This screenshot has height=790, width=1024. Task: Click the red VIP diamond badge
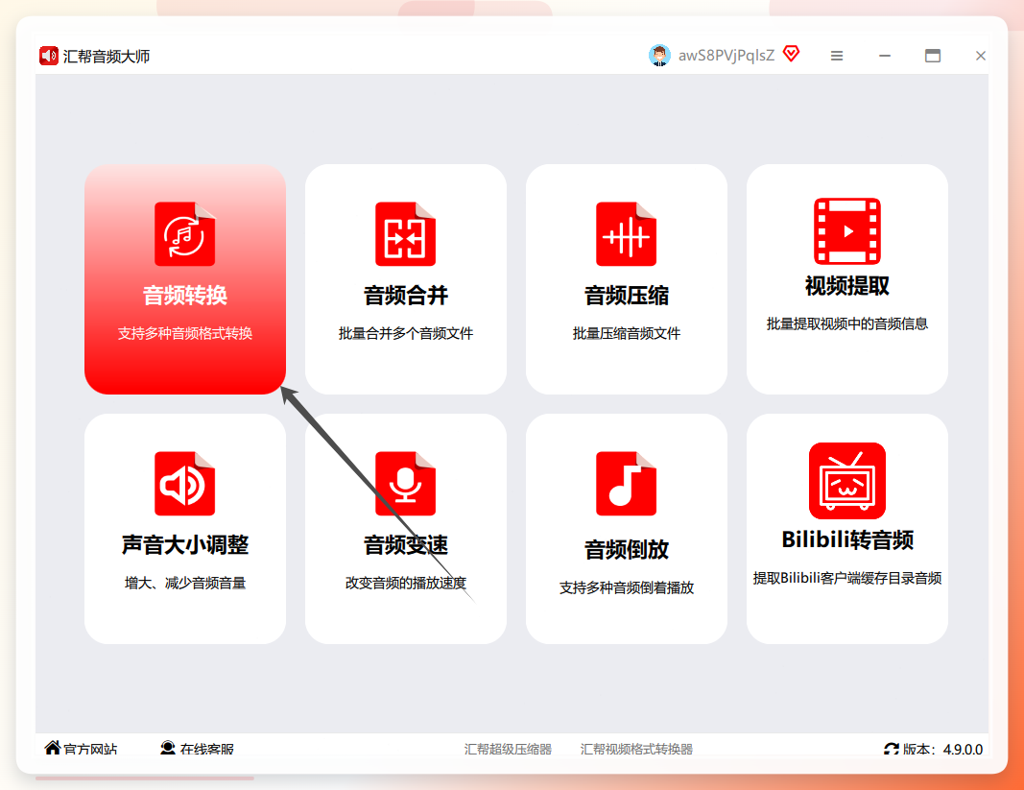coord(791,54)
